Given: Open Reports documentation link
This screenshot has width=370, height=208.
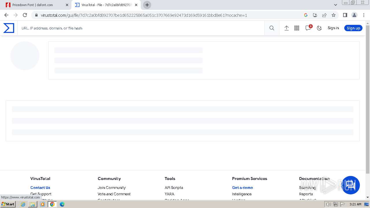Looking at the screenshot, I should (306, 194).
